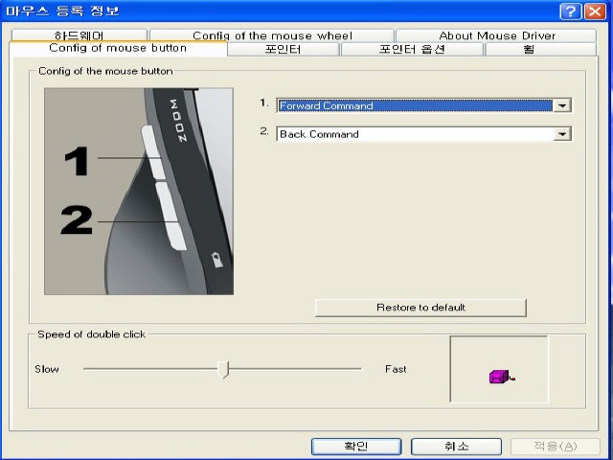
Task: Click the purple box double-click test icon
Action: point(502,377)
